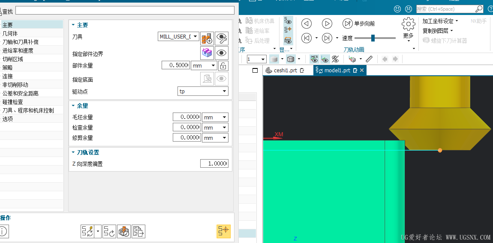Click the replay tool path icon
The width and height of the screenshot is (493, 243).
pyautogui.click(x=109, y=231)
